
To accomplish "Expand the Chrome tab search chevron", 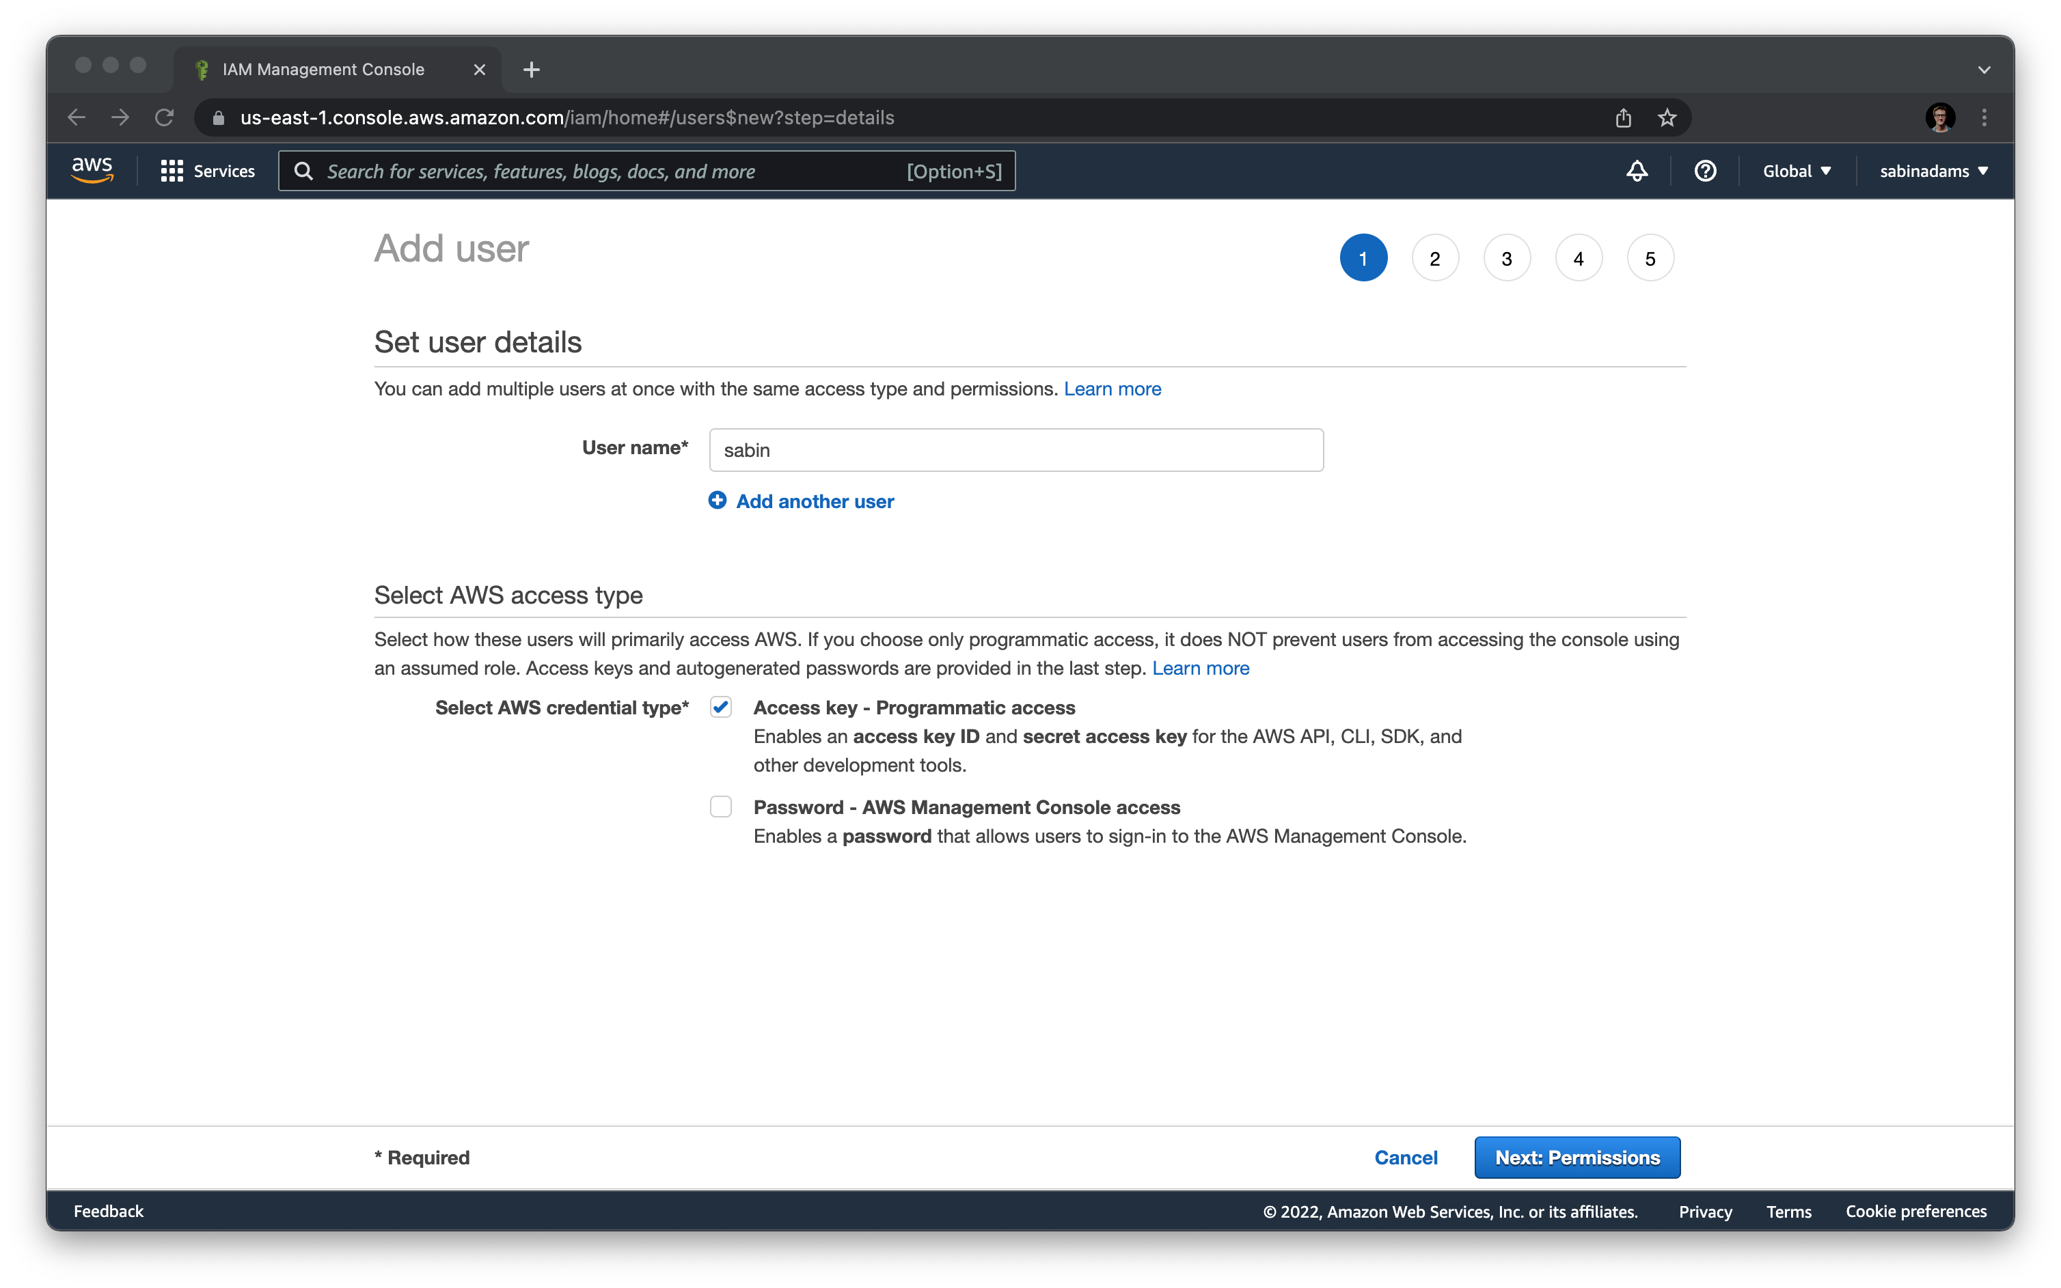I will tap(1983, 70).
